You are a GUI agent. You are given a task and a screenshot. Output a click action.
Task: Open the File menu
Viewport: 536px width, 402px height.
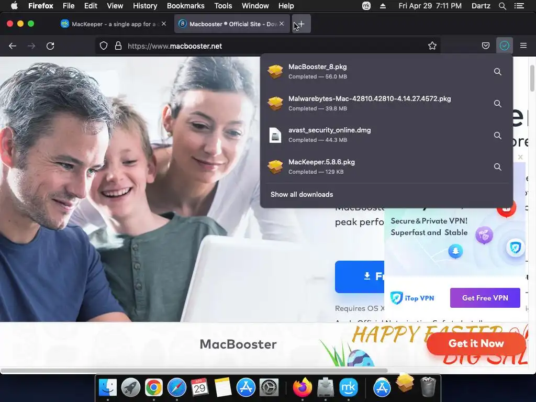point(69,6)
